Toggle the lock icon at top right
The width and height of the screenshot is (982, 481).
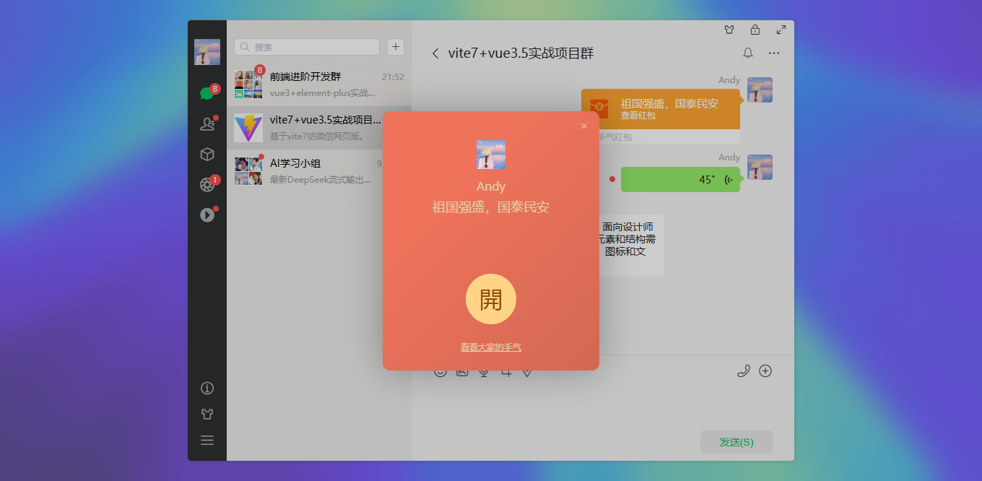pos(755,30)
